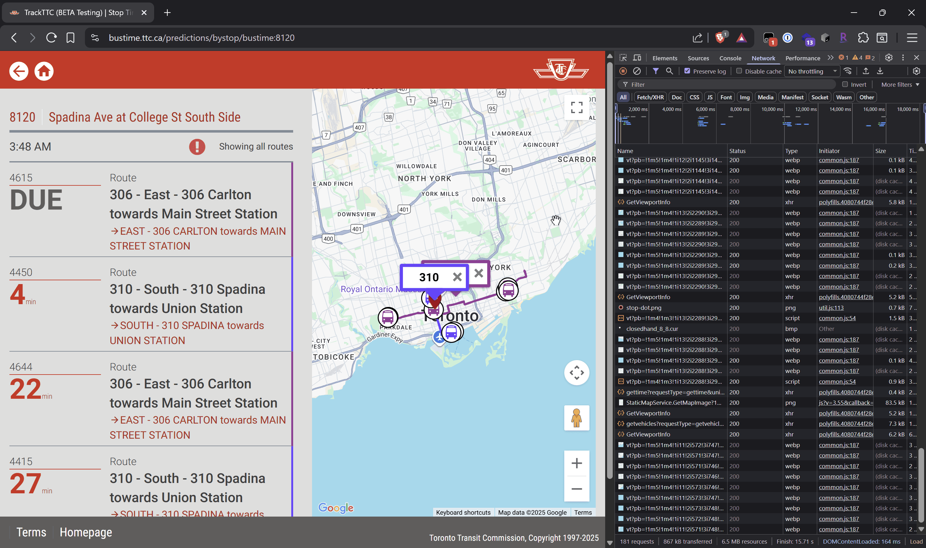Click the home icon in the TTC header
Screen dimensions: 926x548
click(44, 71)
